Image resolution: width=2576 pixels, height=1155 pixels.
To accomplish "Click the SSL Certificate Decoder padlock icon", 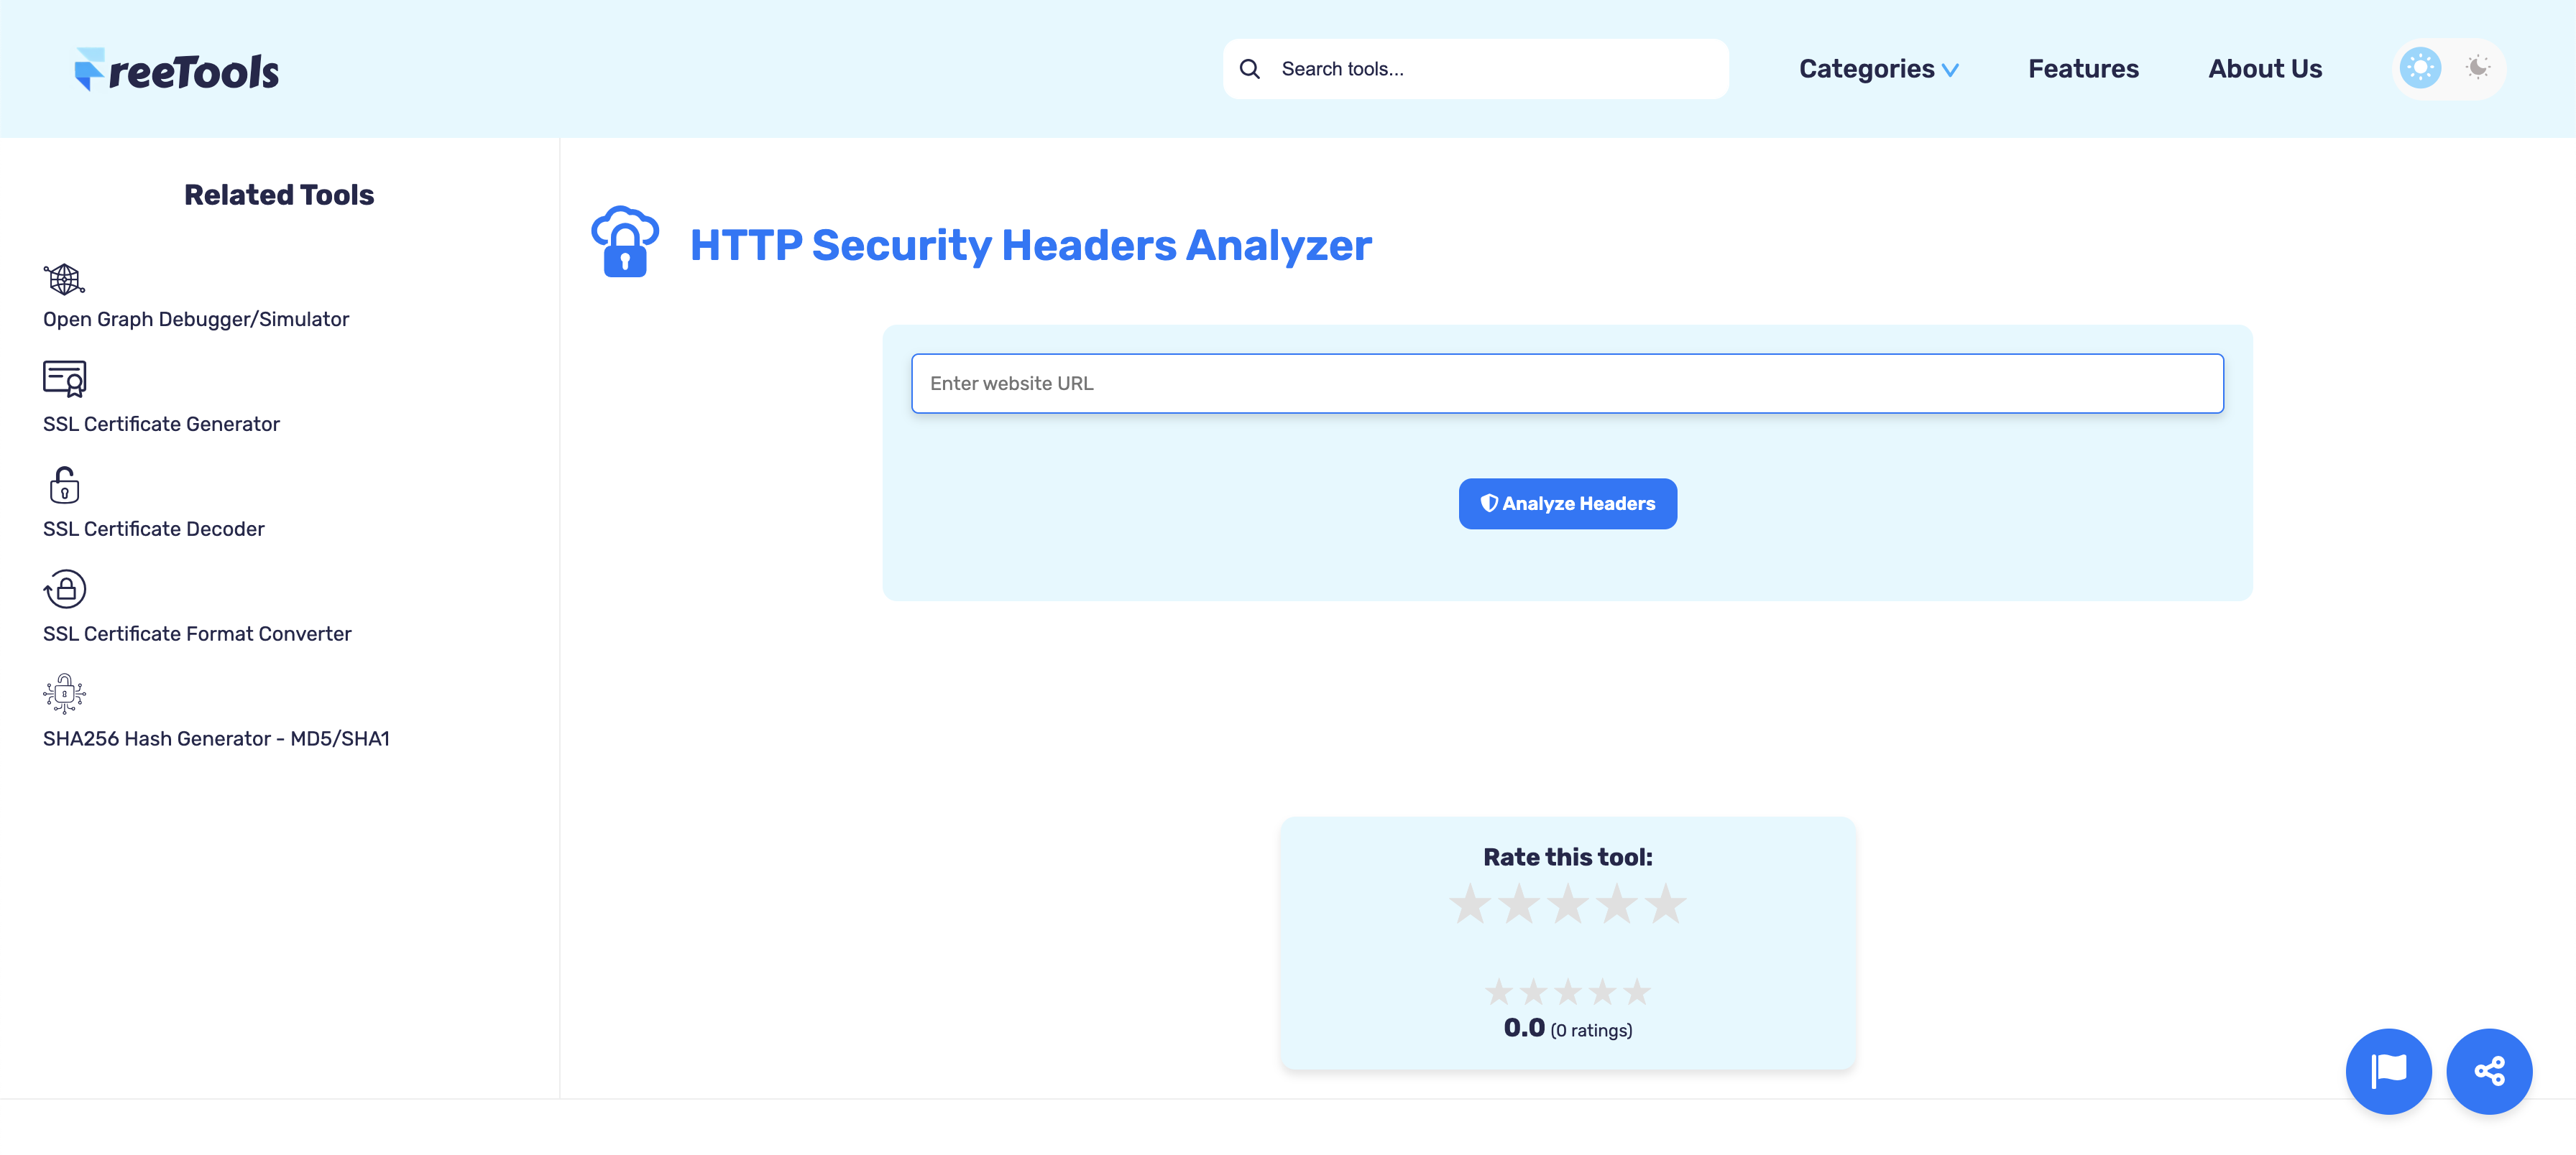I will point(64,485).
